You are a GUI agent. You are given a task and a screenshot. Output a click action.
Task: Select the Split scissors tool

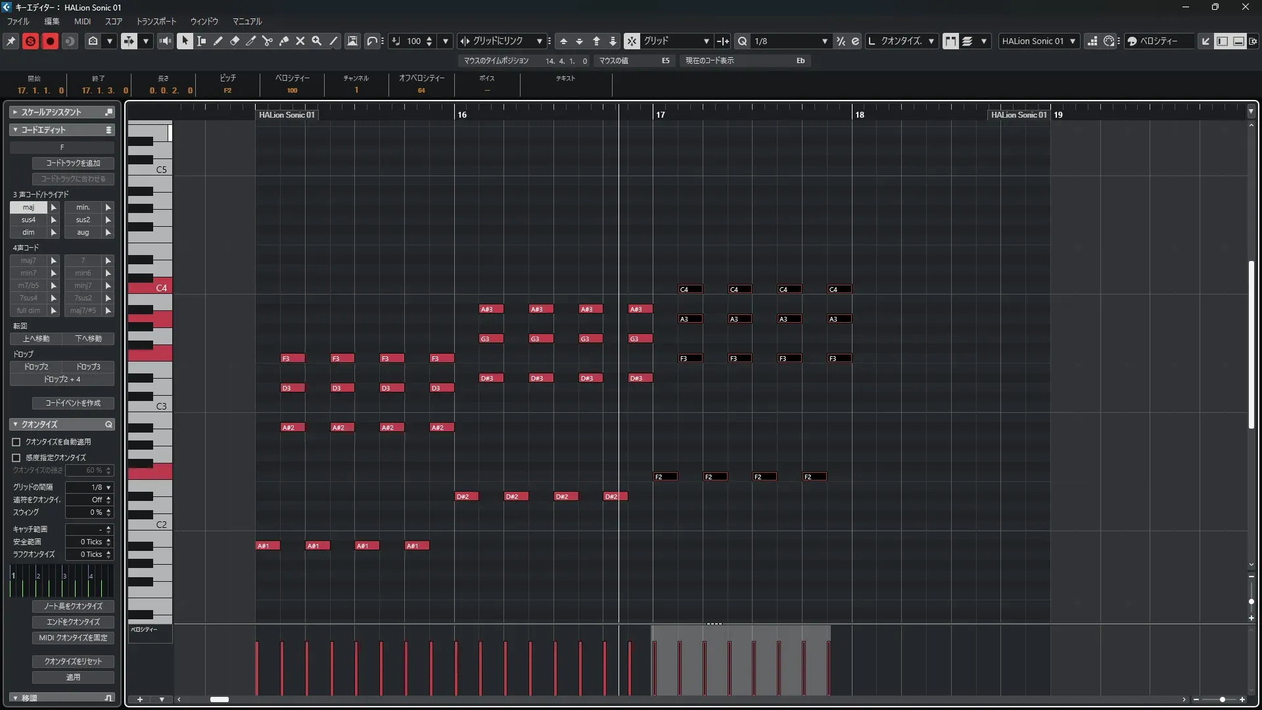click(x=268, y=41)
